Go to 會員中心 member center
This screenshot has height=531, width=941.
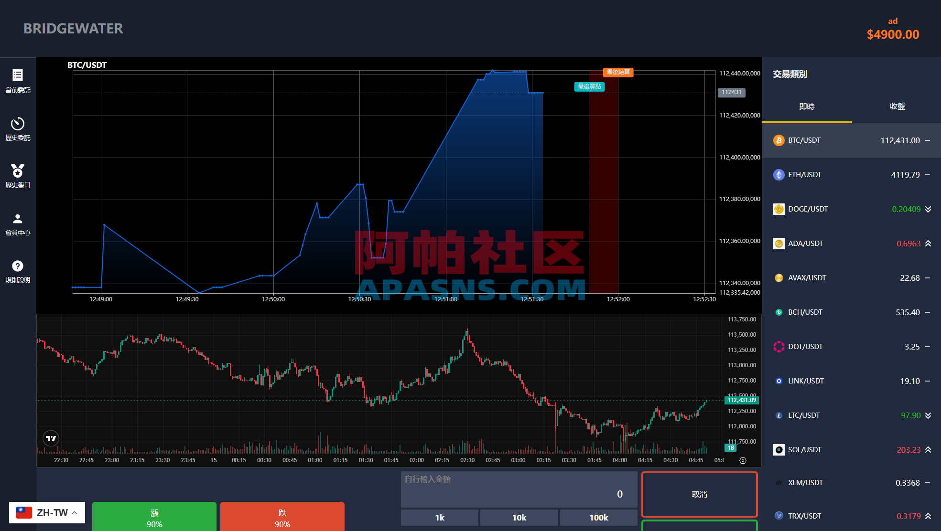[x=18, y=223]
